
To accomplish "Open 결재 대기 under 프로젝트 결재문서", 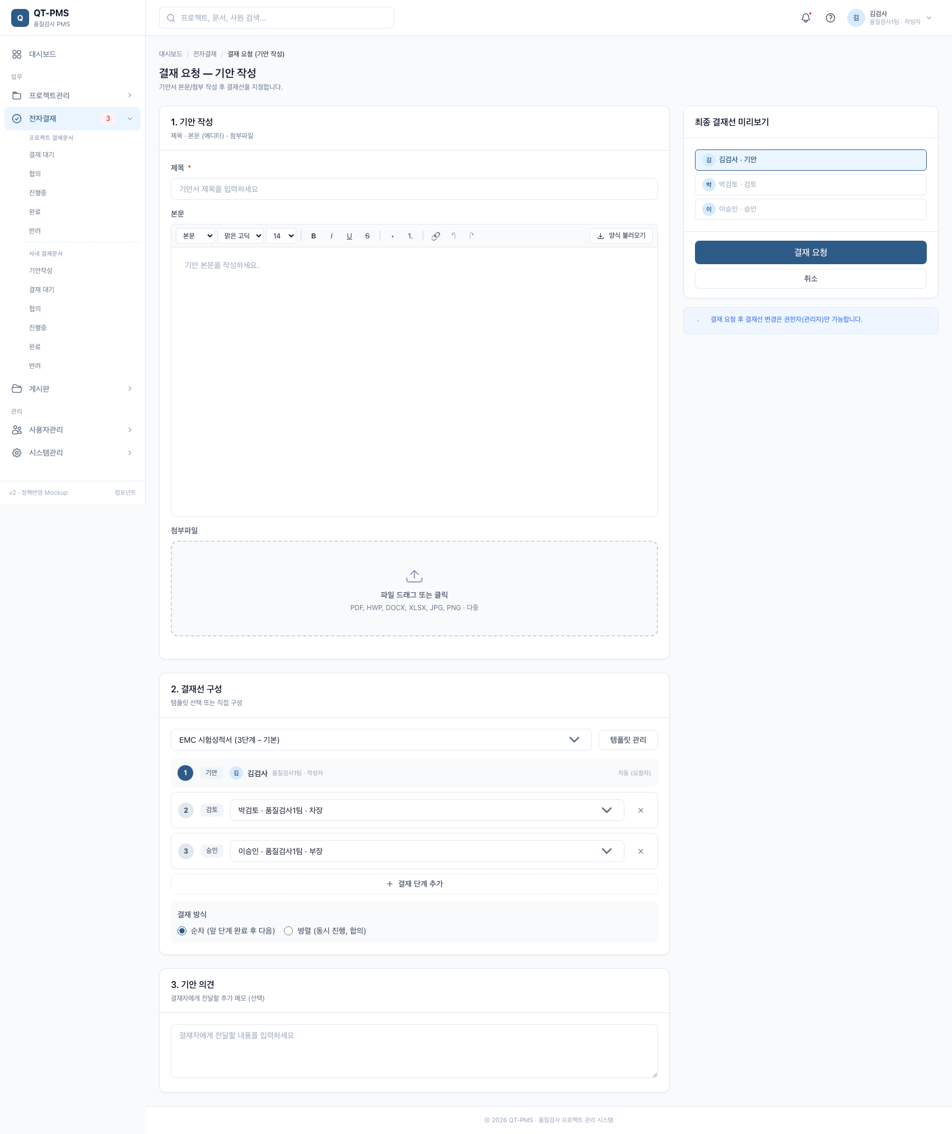I will point(41,155).
